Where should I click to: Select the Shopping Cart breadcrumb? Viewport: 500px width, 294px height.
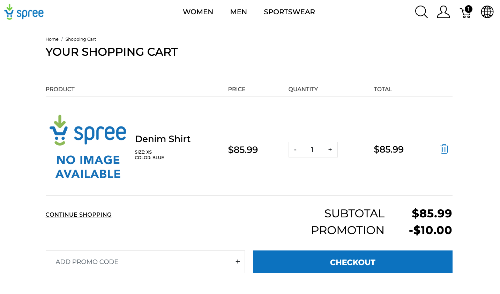point(81,39)
